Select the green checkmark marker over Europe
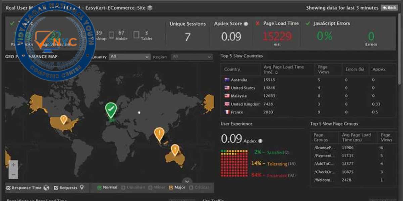Image resolution: width=403 pixels, height=201 pixels. [x=111, y=110]
